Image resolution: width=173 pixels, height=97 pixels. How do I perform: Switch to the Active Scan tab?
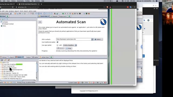[x=44, y=57]
